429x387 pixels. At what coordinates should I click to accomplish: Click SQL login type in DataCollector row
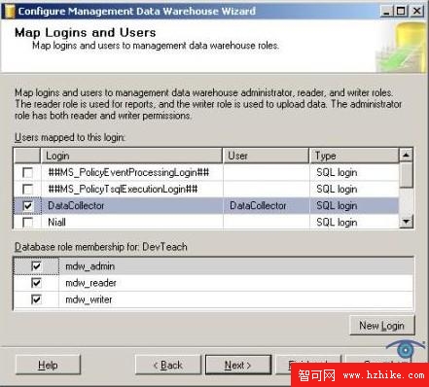337,206
